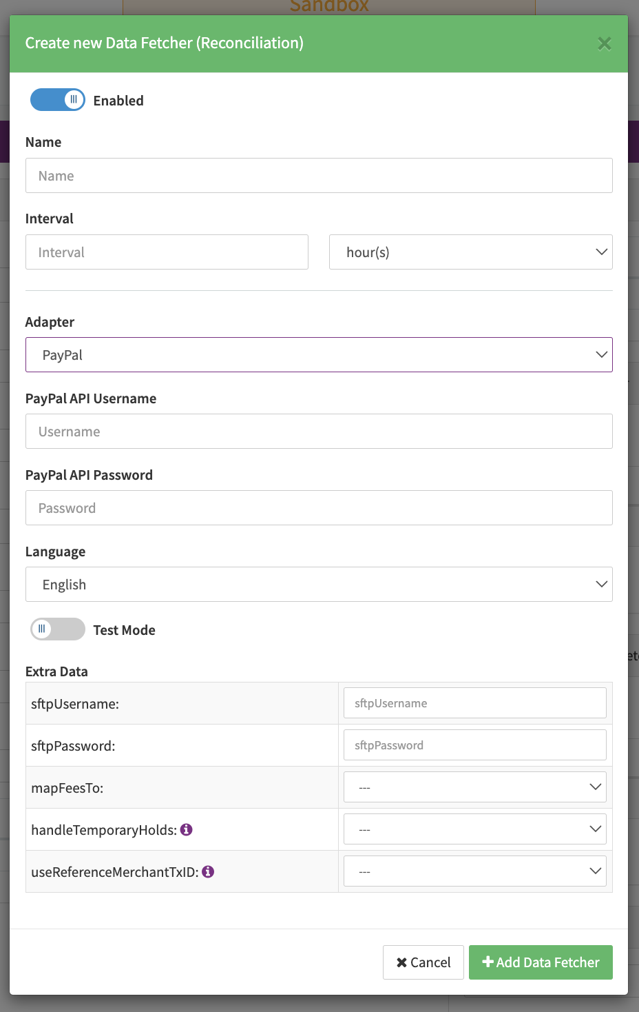Focus the Name input field

tap(319, 176)
